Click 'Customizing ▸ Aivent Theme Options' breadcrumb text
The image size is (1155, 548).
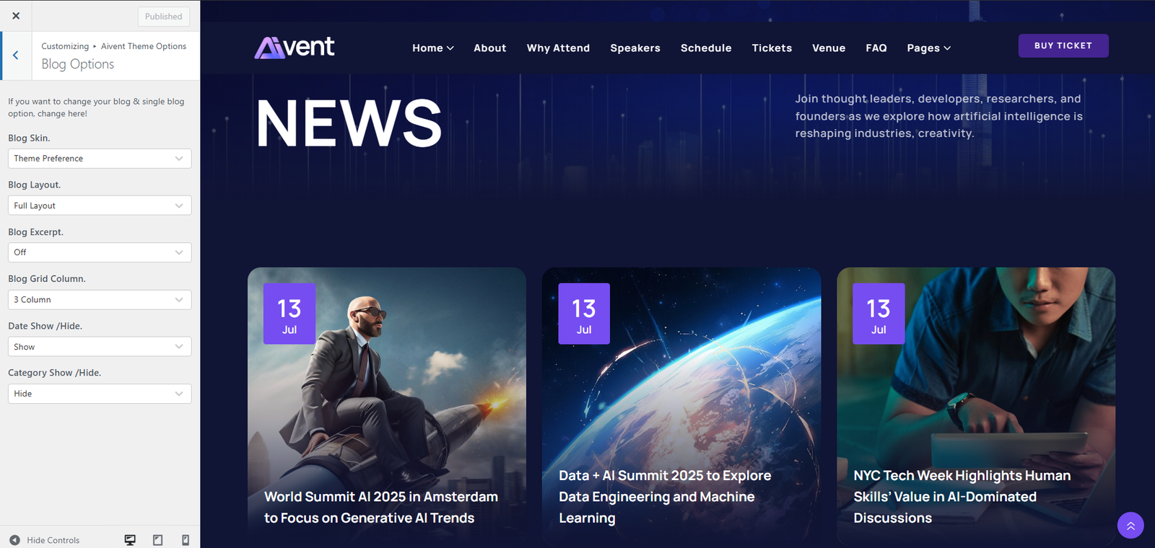coord(114,46)
